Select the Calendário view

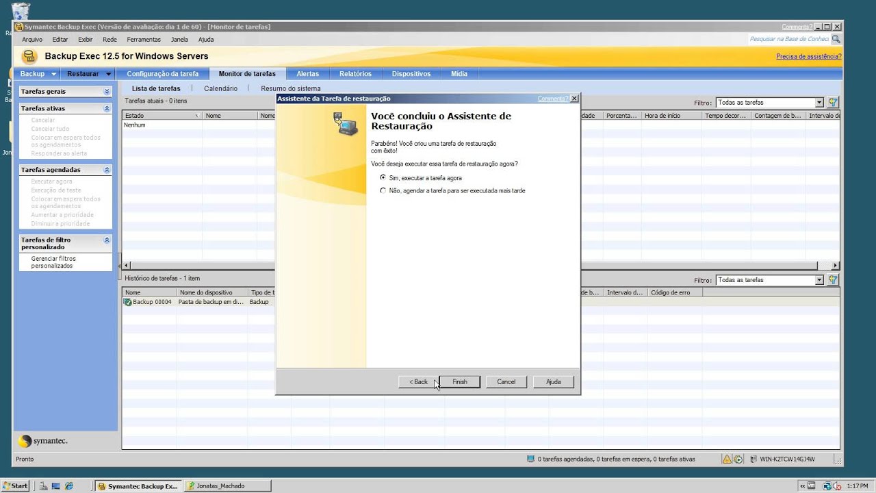[220, 88]
